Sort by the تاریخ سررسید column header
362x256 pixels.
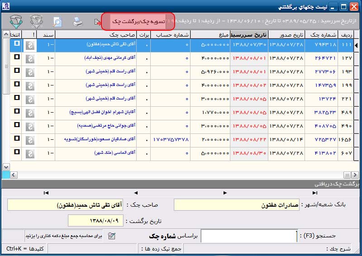(x=249, y=35)
